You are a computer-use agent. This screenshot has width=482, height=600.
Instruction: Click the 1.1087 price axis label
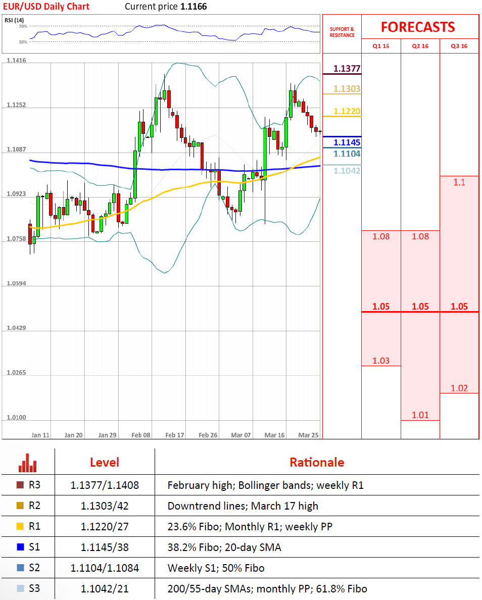coord(17,149)
